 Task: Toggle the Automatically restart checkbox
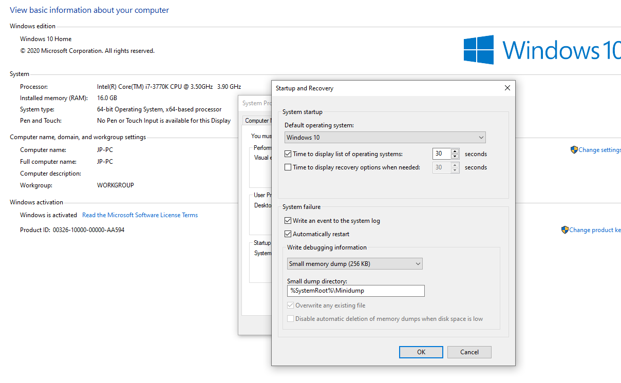pos(288,234)
